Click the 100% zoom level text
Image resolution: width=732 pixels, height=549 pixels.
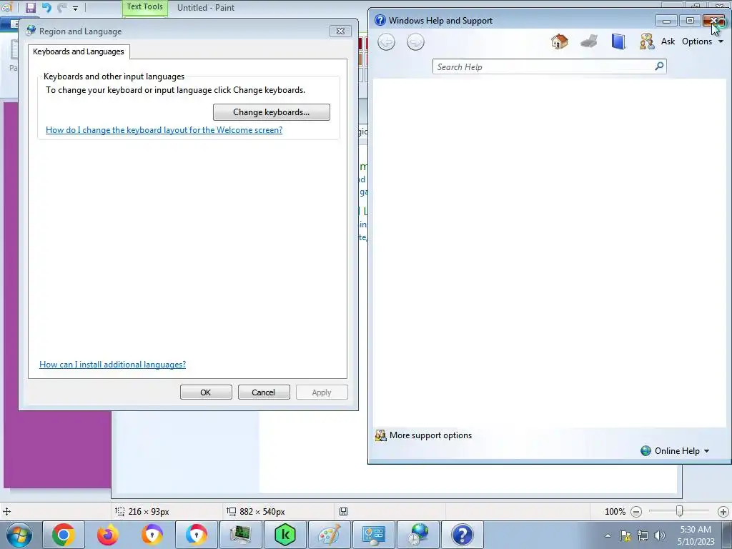click(x=615, y=512)
